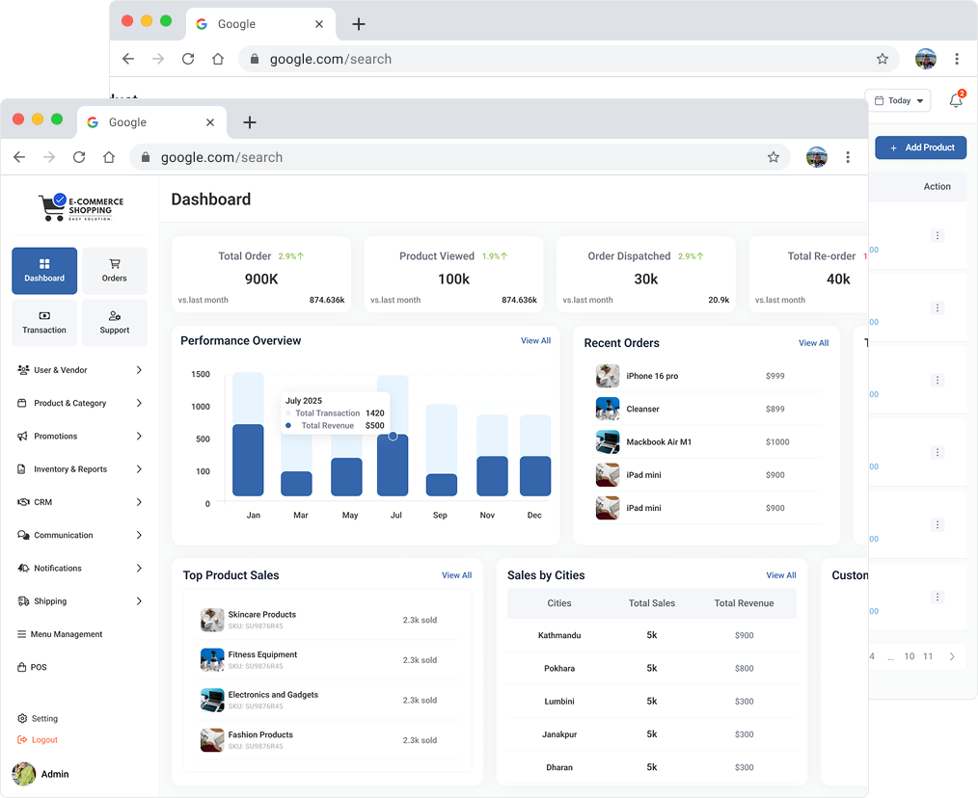Bookmark page with front window star icon

click(773, 157)
